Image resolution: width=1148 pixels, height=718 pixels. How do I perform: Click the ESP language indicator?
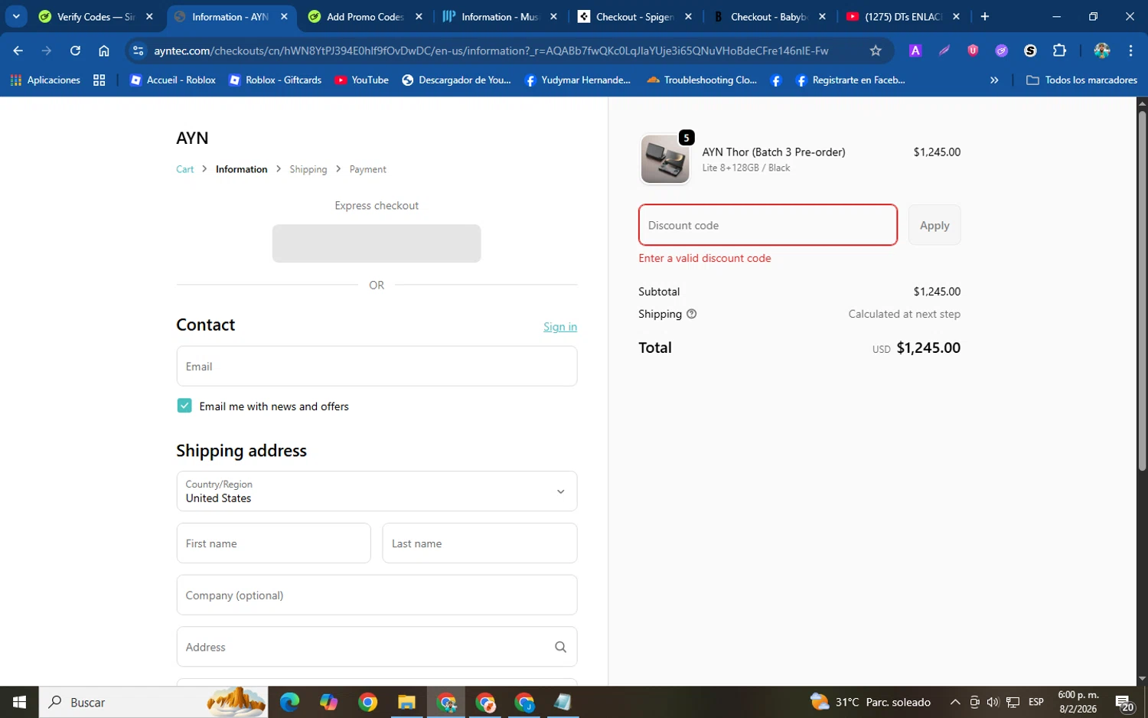coord(1036,702)
